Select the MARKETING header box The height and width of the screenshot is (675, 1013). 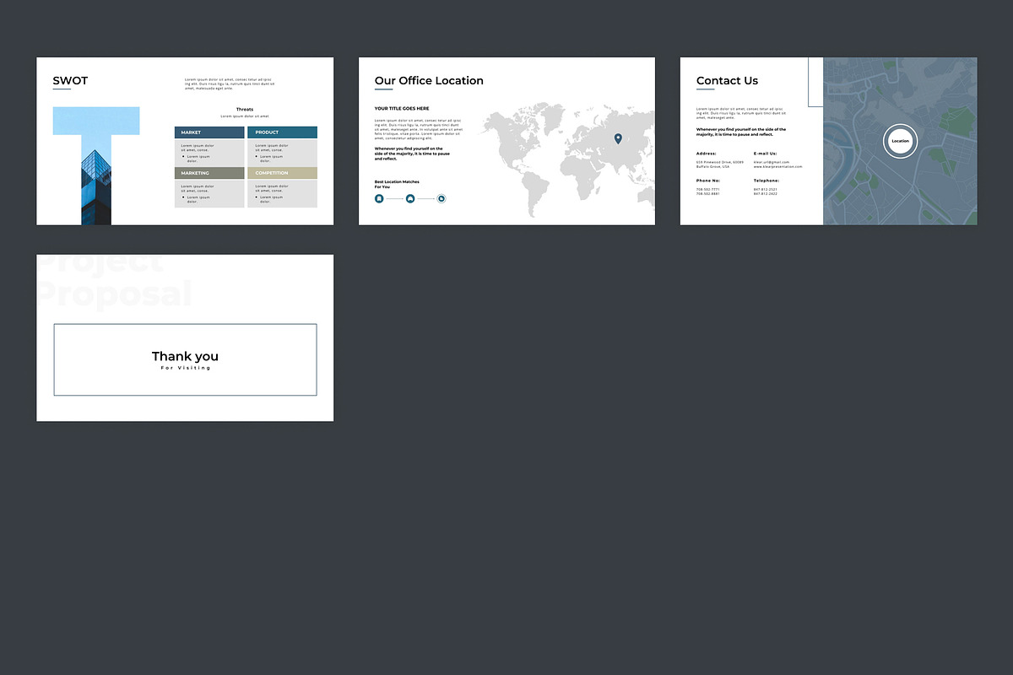tap(209, 173)
